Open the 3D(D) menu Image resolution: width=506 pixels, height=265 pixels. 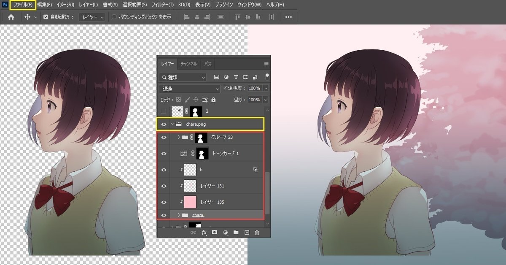[x=184, y=5]
